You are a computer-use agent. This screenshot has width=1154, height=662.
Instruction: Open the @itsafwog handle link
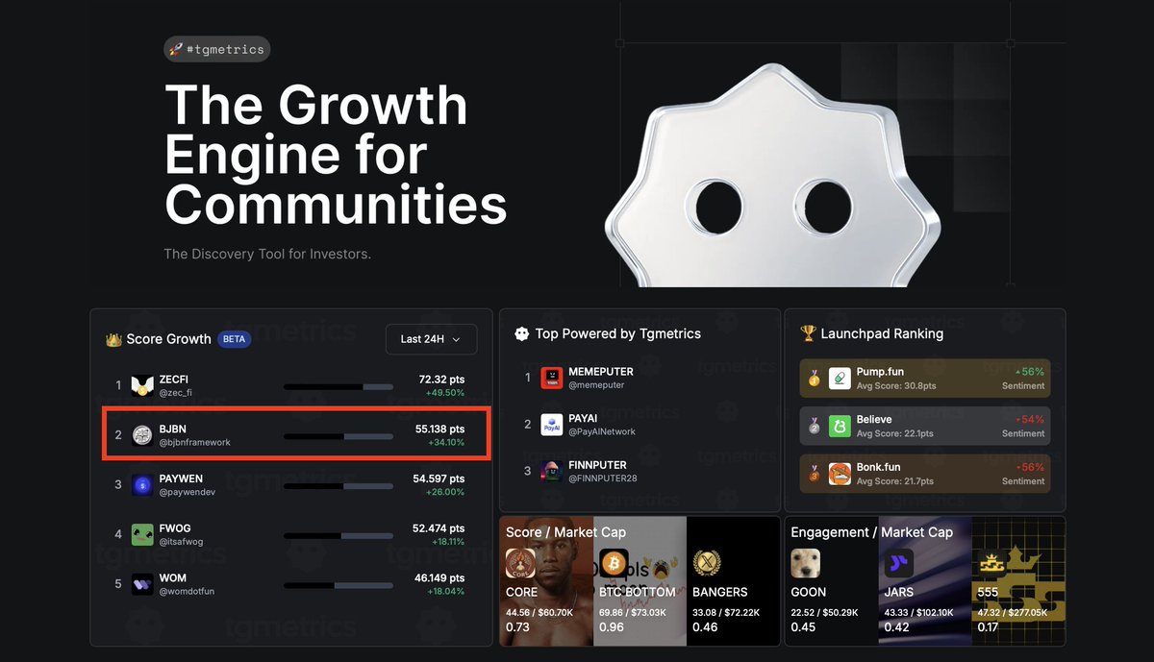(x=181, y=542)
